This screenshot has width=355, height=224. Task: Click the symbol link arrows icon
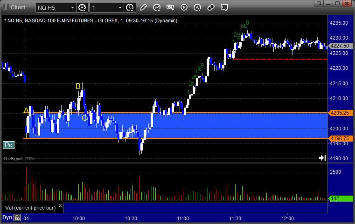[211, 7]
